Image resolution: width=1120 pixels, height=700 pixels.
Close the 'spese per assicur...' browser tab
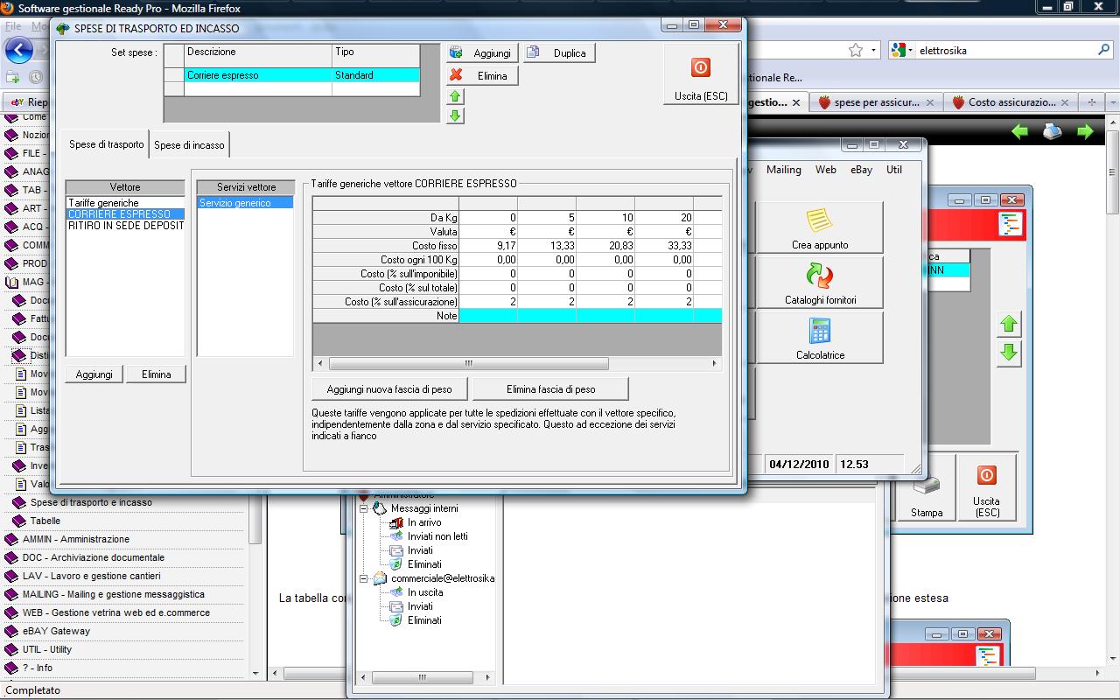(x=930, y=102)
